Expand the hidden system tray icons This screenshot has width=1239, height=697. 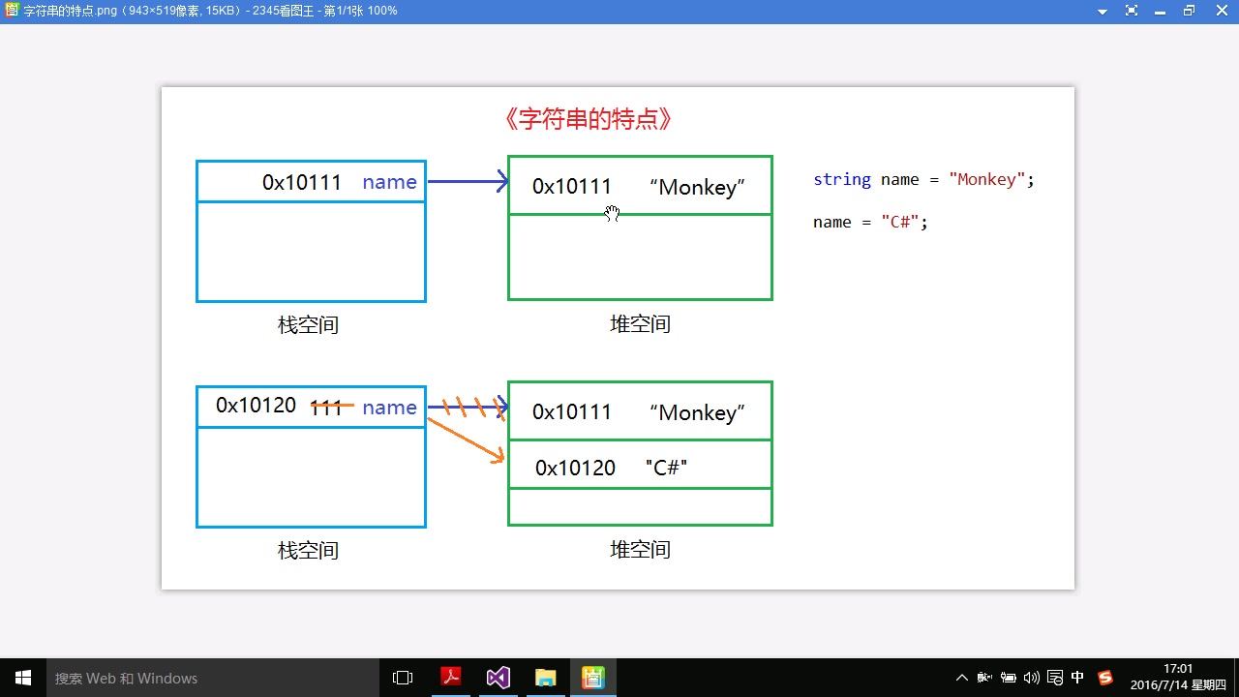point(961,678)
